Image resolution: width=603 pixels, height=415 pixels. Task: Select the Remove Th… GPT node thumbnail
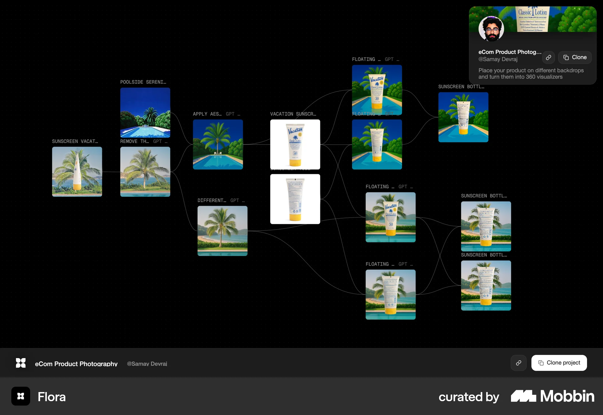pos(145,172)
